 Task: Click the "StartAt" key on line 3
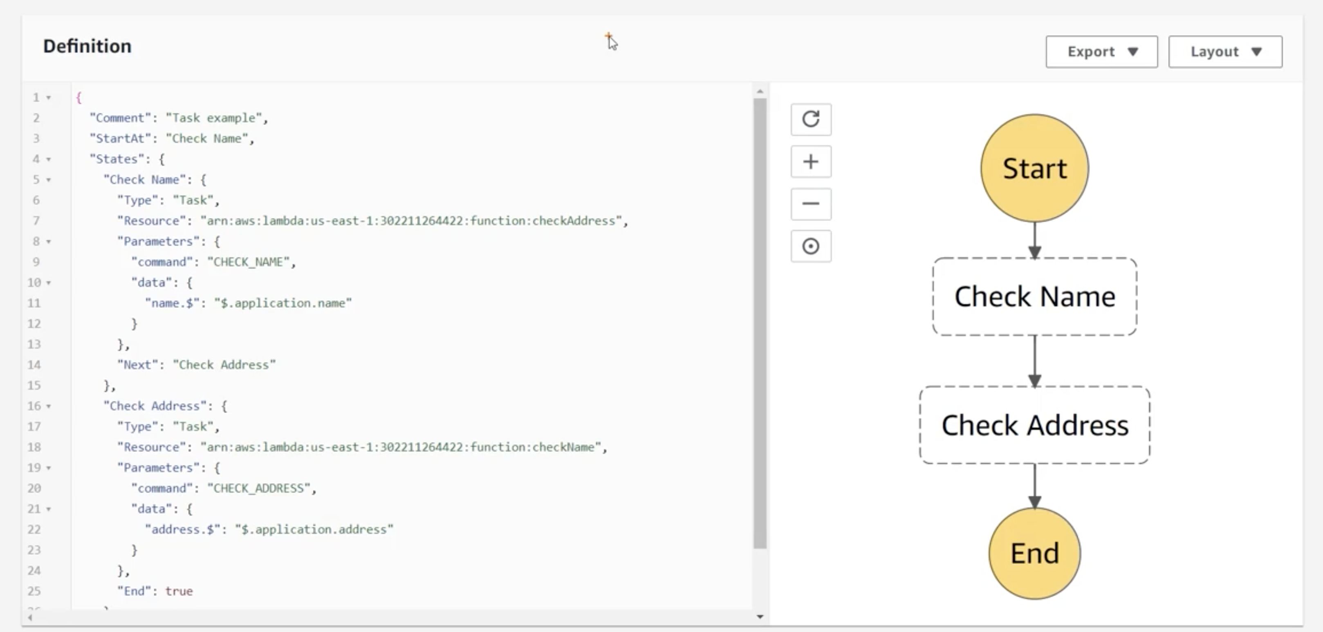(x=121, y=138)
